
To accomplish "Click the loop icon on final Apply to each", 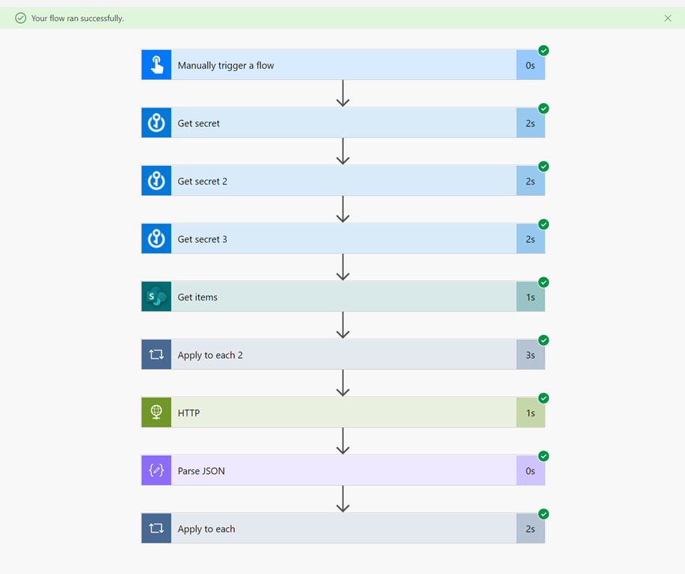I will 156,528.
